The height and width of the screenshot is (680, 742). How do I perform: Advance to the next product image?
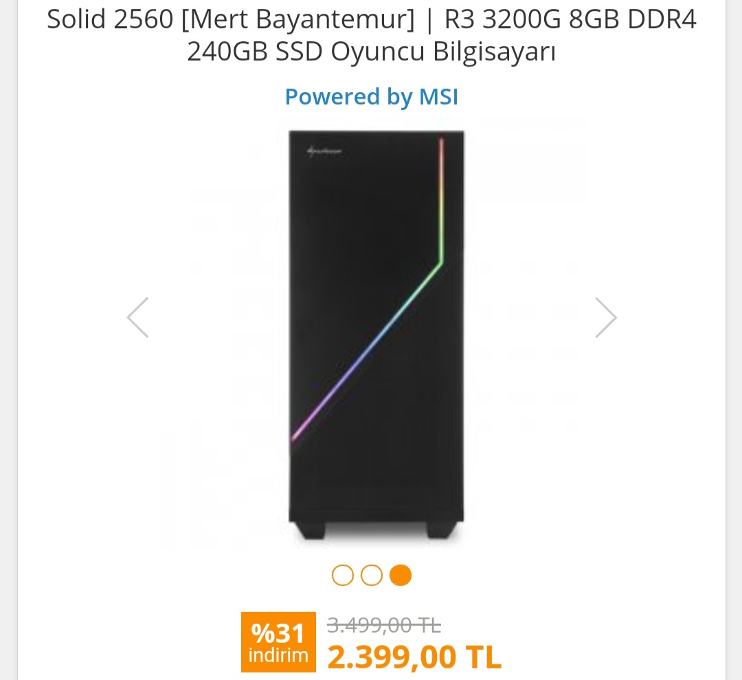point(605,317)
